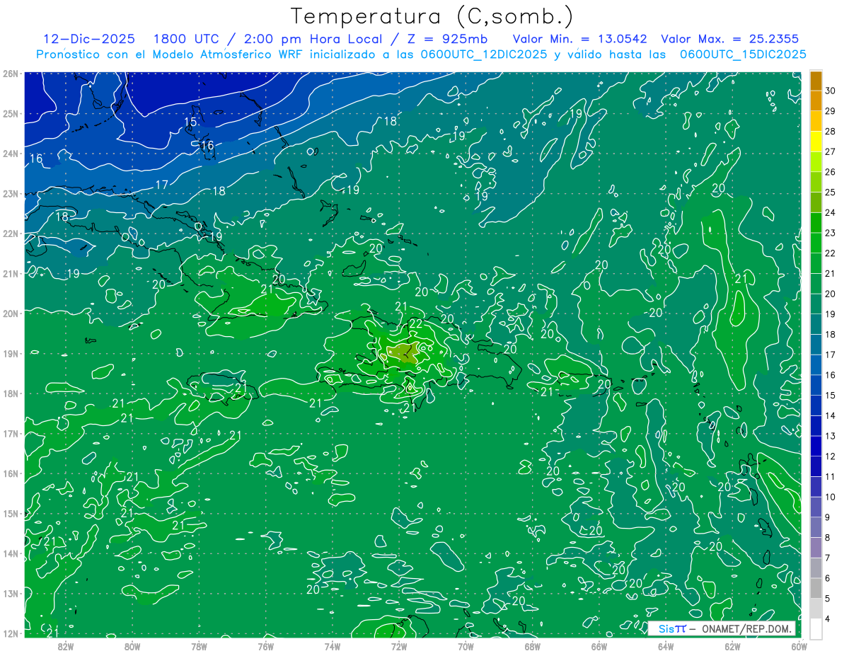Click the "17" contour label on the map

[x=161, y=185]
